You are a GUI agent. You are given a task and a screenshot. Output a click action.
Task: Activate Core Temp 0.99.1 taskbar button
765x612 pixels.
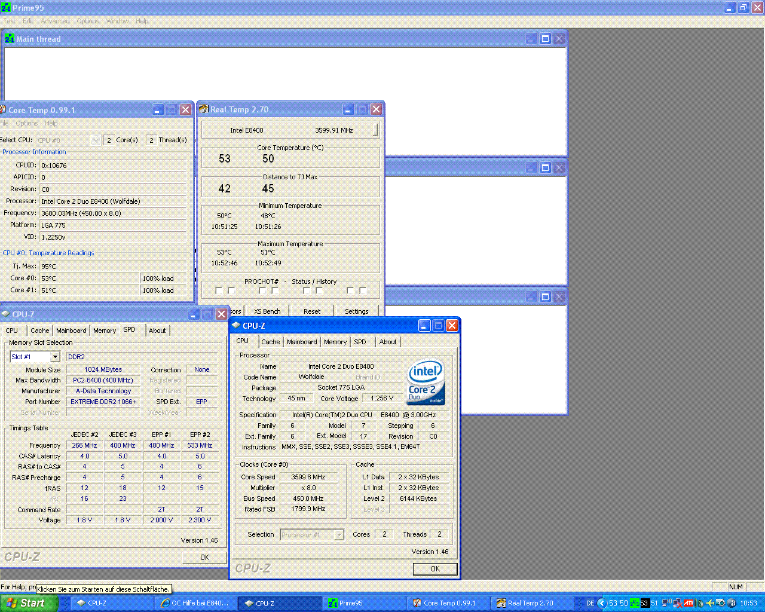[x=448, y=603]
